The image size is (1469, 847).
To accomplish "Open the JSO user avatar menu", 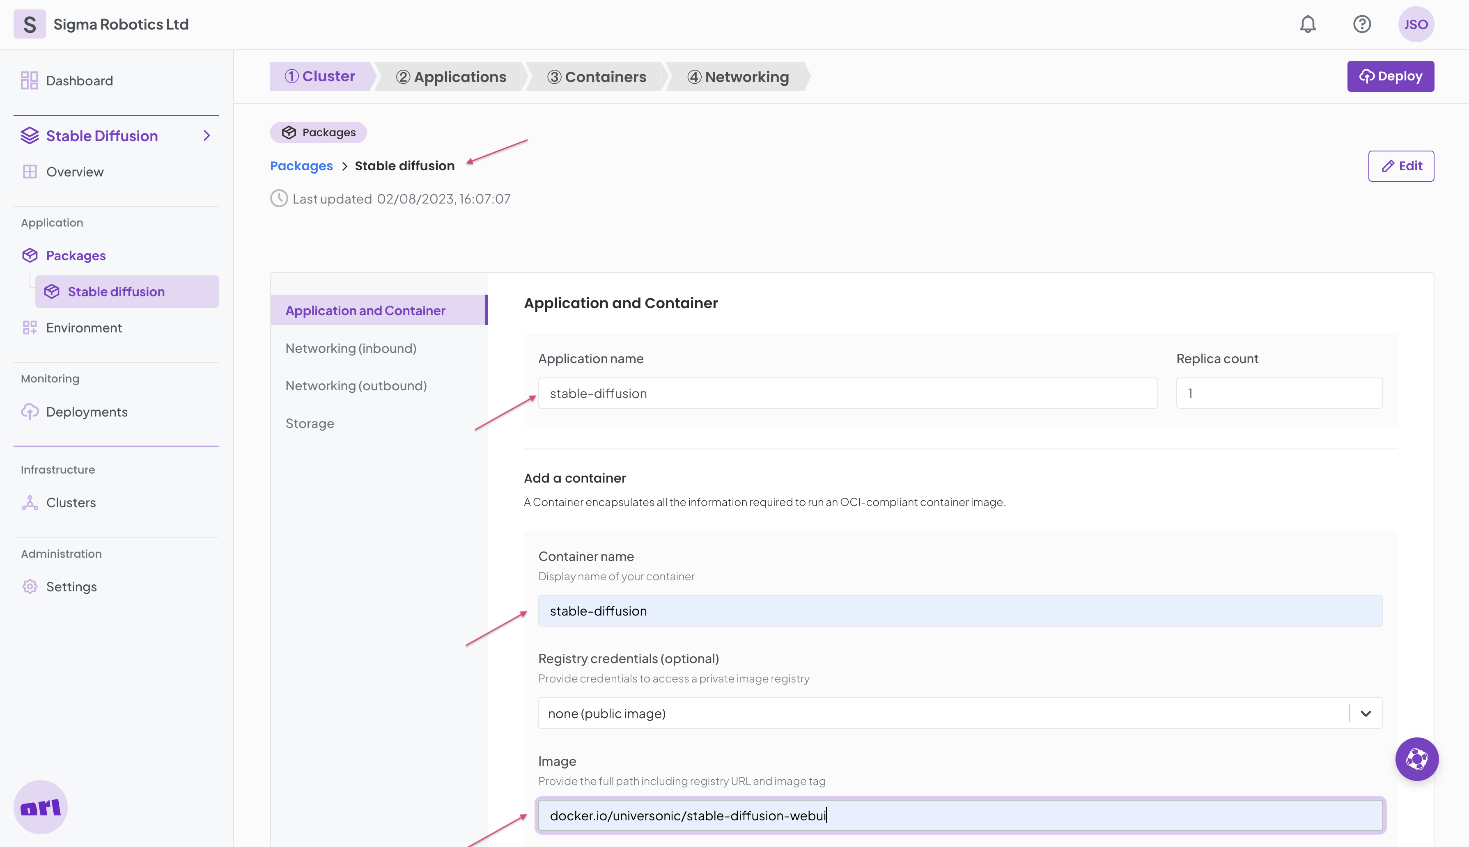I will tap(1416, 24).
